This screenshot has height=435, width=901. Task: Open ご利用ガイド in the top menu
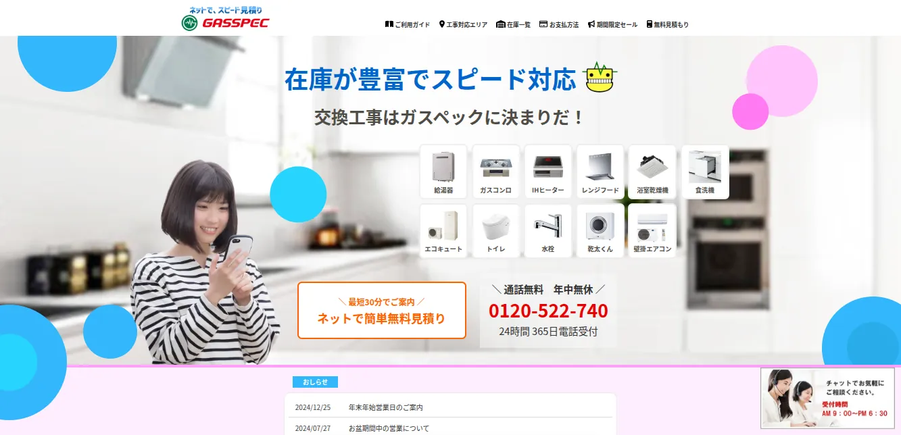408,24
